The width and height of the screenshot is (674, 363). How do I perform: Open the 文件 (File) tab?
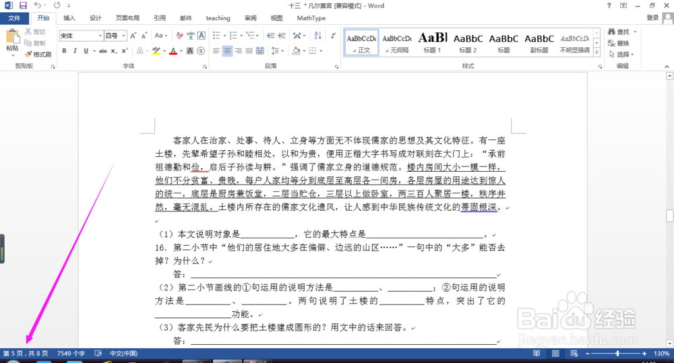tap(14, 18)
